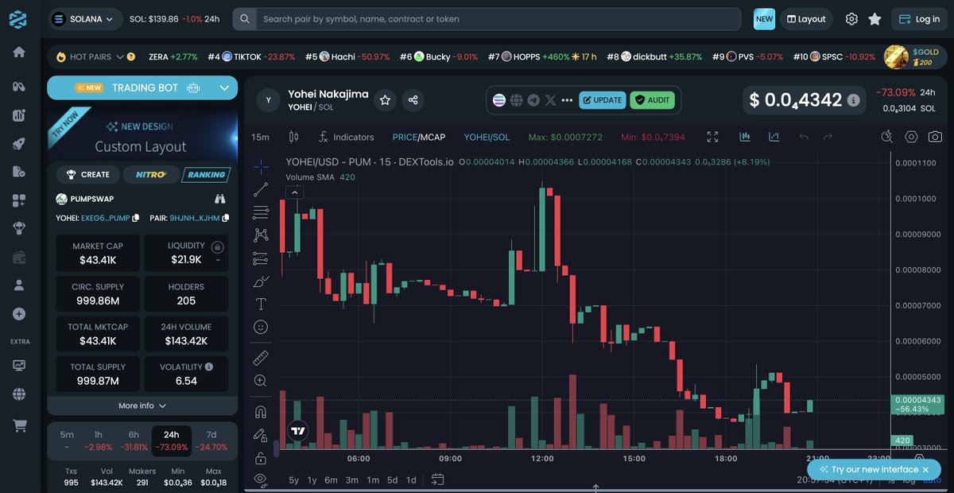Select the 1h stats tab
Screen dimensions: 954x493
(x=98, y=441)
